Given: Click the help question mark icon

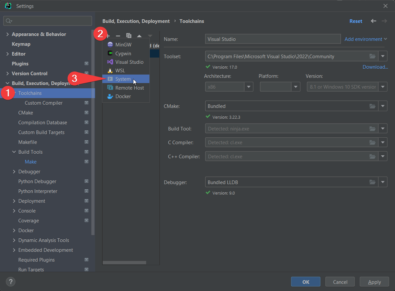Looking at the screenshot, I should [10, 282].
